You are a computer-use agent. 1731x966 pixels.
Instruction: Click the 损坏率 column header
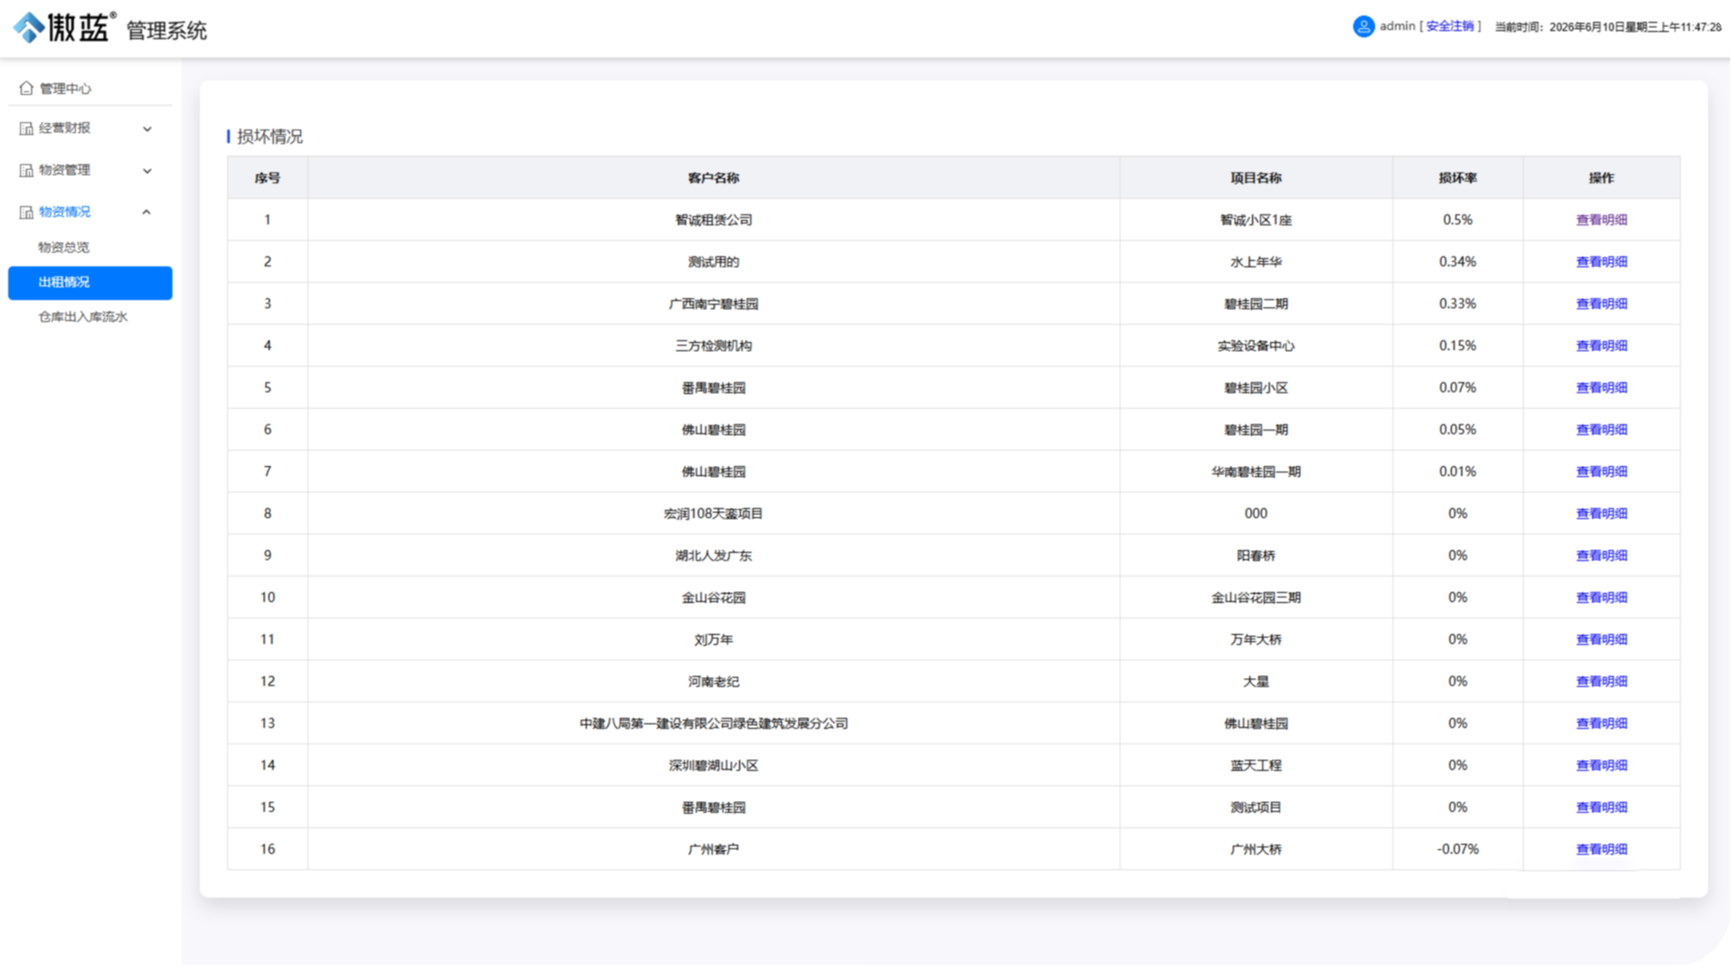(1457, 178)
